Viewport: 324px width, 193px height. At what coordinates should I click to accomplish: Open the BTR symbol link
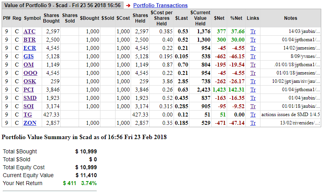pyautogui.click(x=29, y=40)
